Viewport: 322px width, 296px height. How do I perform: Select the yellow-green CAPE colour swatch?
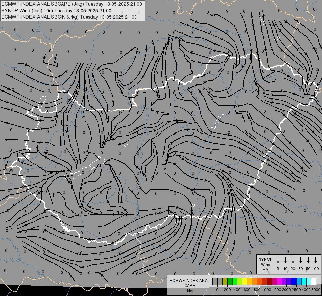[240, 281]
